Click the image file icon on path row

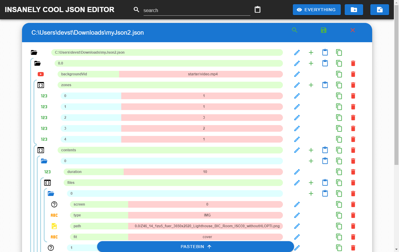point(54,226)
